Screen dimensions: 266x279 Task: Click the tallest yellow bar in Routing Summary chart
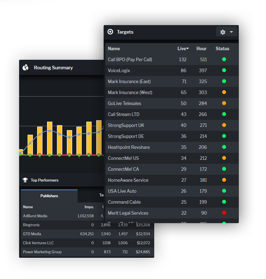[99, 138]
